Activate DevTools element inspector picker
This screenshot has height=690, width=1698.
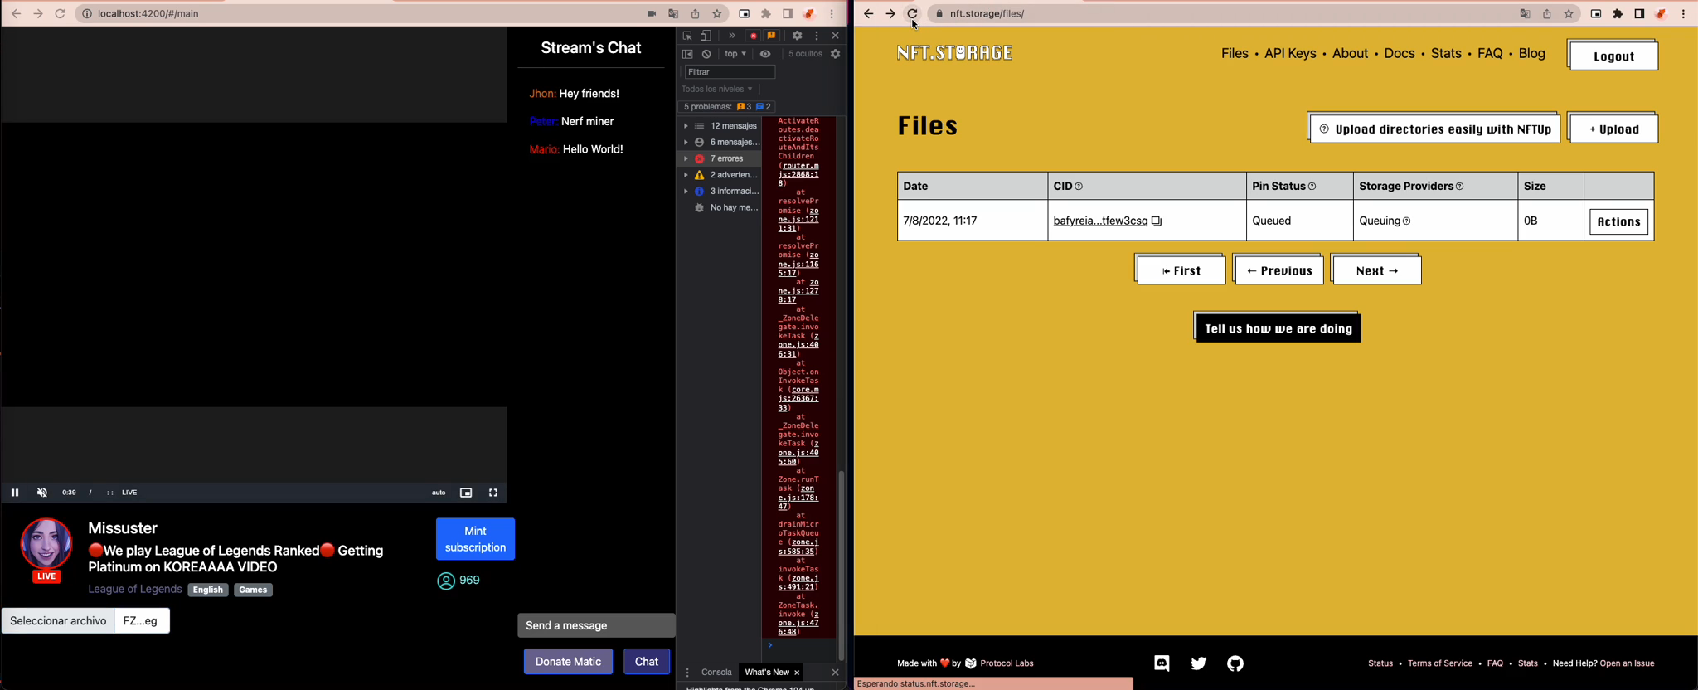tap(687, 36)
